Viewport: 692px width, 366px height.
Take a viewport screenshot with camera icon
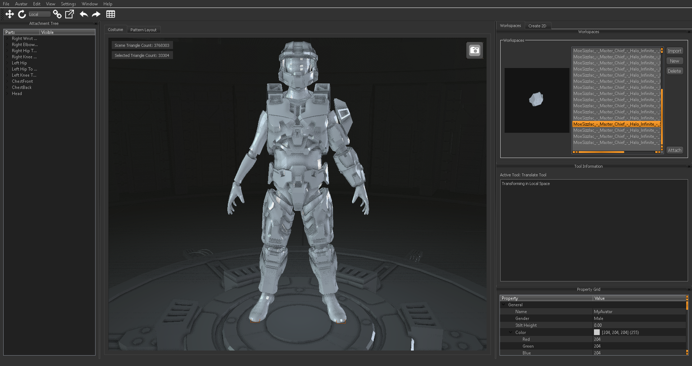tap(475, 50)
